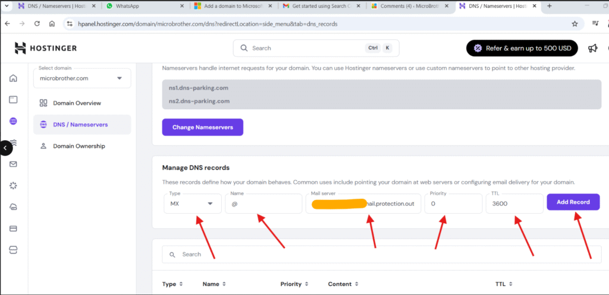609x295 pixels.
Task: Click the Priority input field
Action: pyautogui.click(x=453, y=204)
